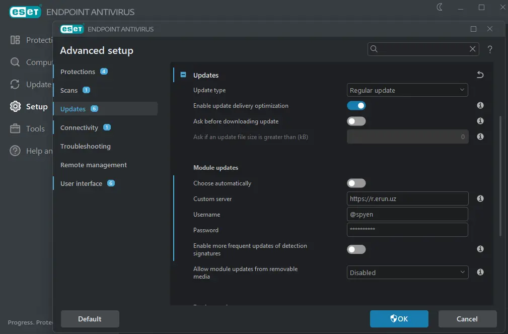Click the Module updates heading
The image size is (508, 334).
tap(216, 168)
